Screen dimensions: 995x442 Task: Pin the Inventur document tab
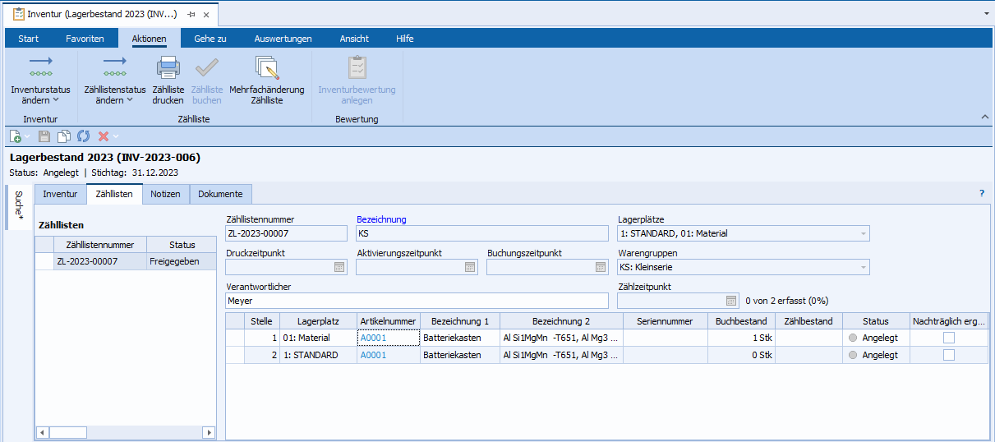point(191,15)
